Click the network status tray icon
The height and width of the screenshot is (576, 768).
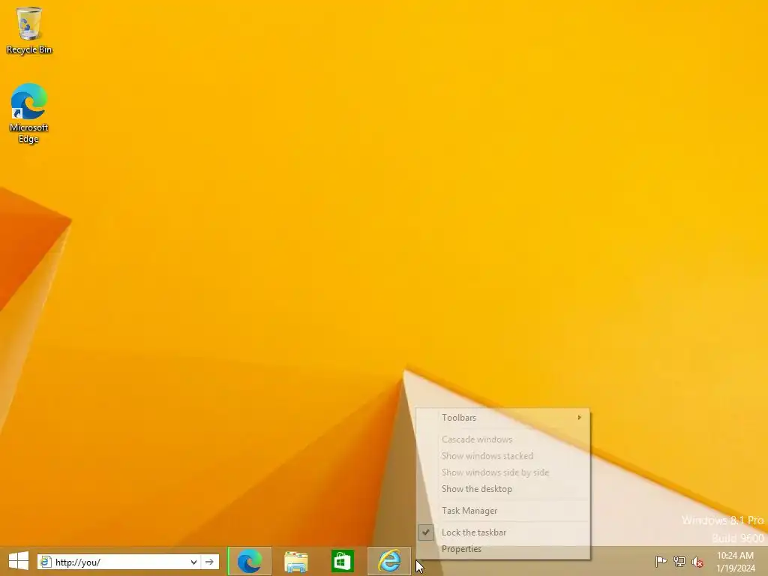tap(679, 561)
